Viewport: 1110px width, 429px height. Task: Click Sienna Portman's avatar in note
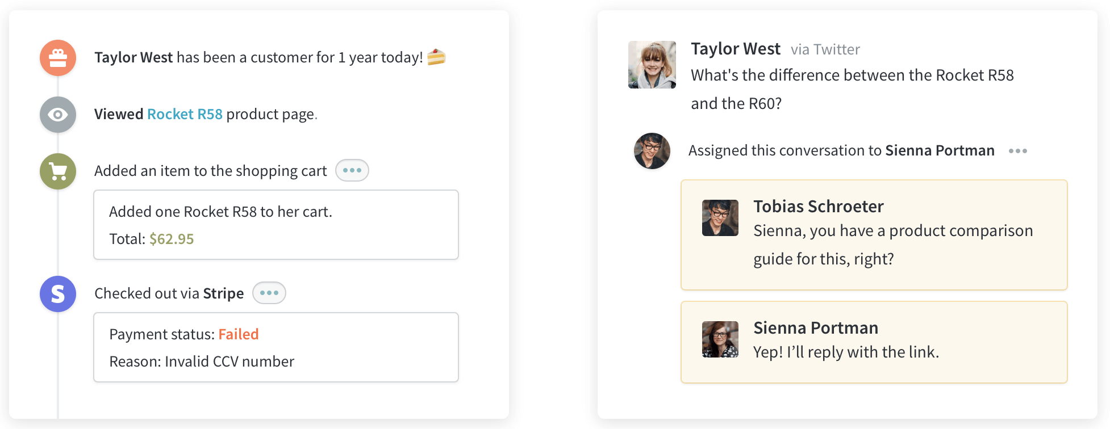coord(720,339)
